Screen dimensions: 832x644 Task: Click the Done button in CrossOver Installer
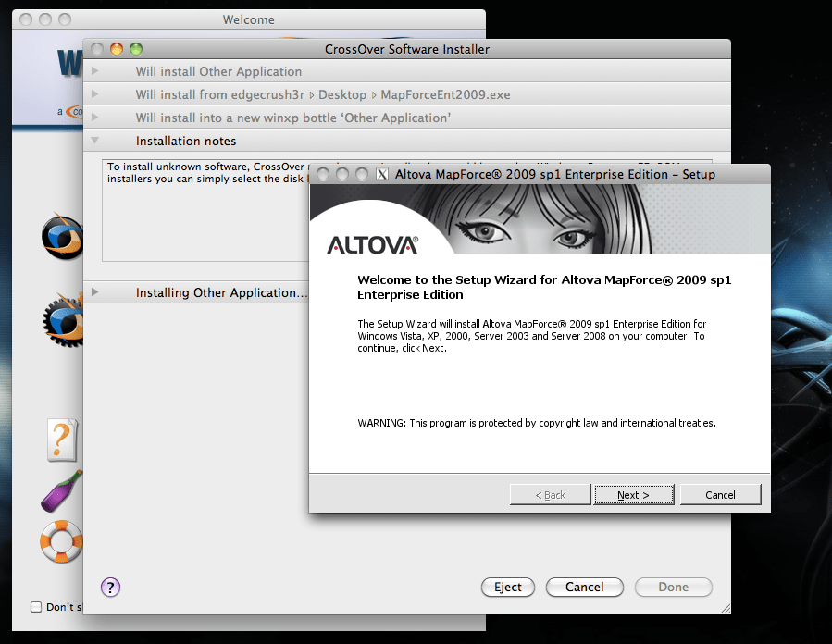click(674, 587)
